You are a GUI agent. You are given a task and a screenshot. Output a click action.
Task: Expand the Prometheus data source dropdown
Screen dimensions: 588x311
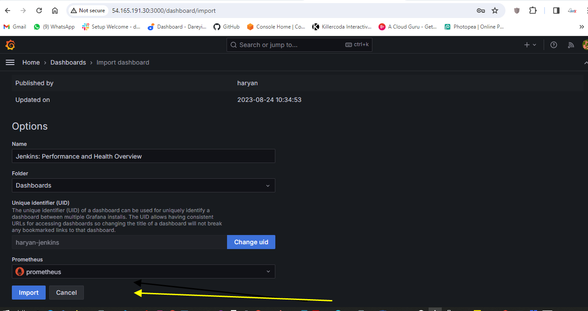(x=143, y=272)
